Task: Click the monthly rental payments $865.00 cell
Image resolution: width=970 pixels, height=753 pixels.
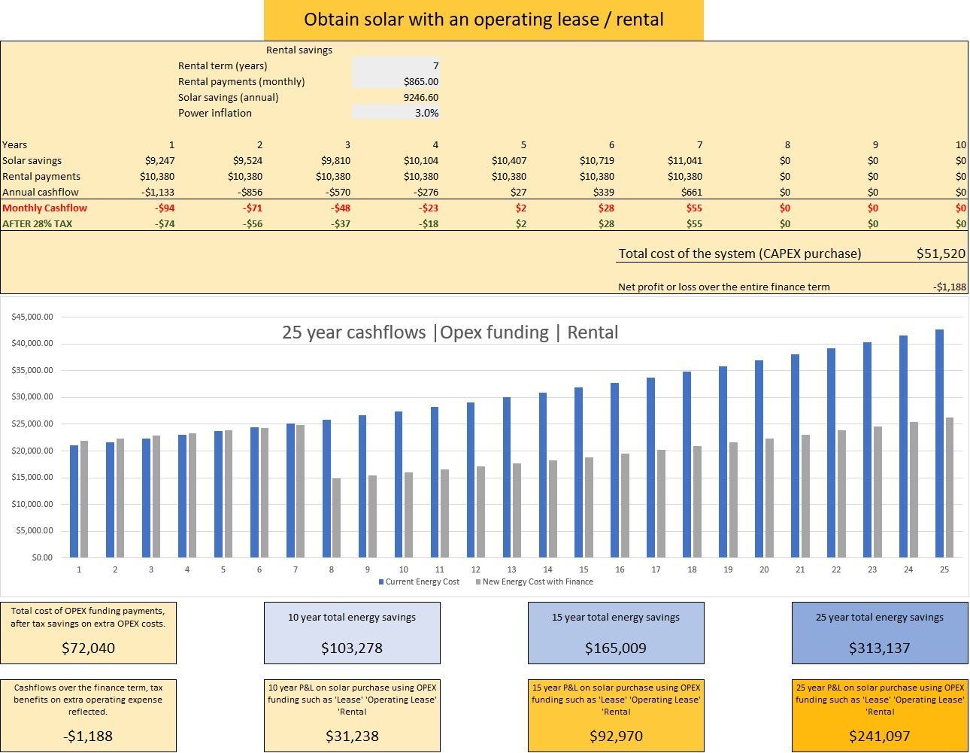Action: 396,81
